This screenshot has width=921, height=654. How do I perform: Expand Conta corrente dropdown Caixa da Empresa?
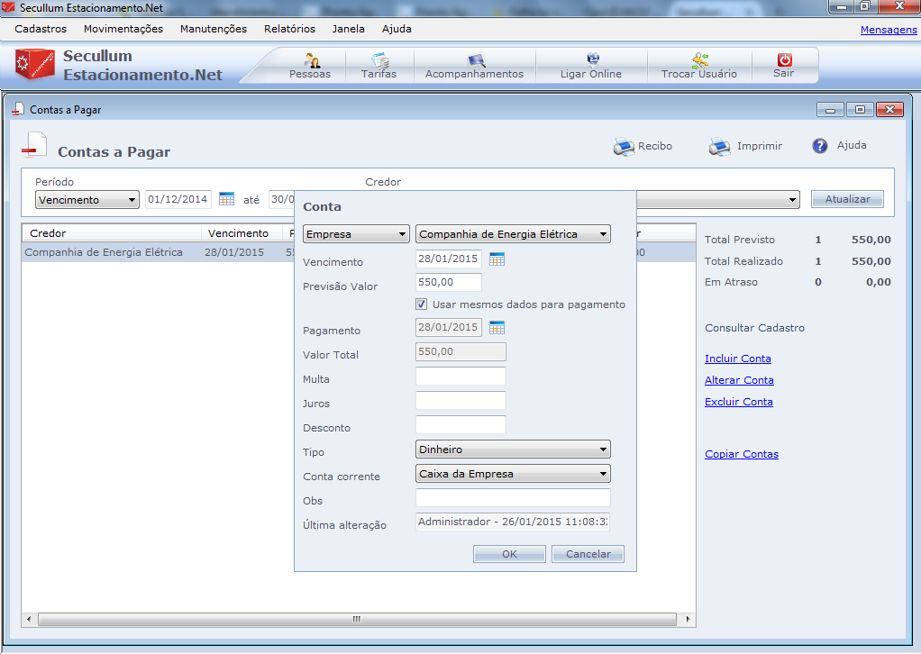[x=513, y=474]
